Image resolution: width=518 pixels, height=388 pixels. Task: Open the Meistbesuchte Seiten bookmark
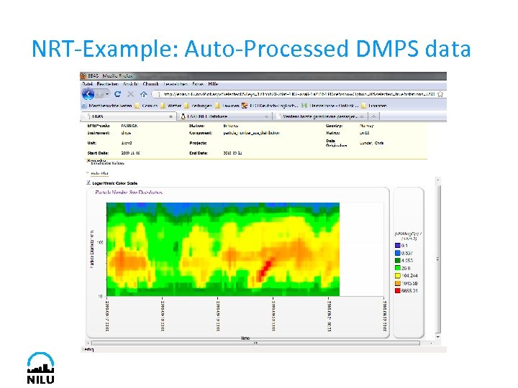(x=106, y=106)
